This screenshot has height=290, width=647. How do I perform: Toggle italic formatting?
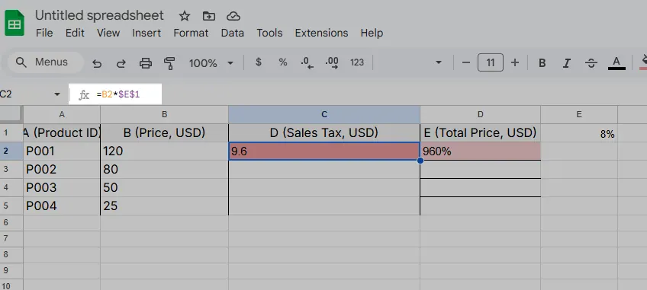coord(567,63)
